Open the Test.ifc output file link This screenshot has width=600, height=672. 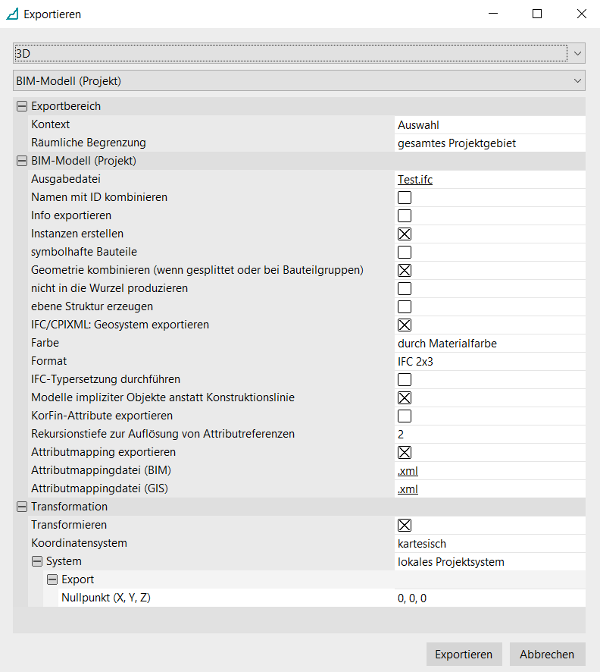[x=415, y=179]
